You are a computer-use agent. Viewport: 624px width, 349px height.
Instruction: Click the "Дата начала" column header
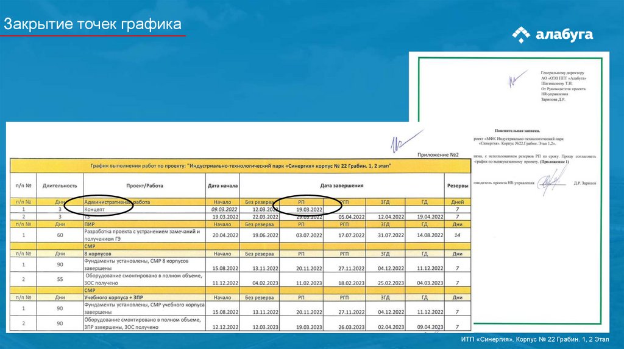tap(222, 185)
